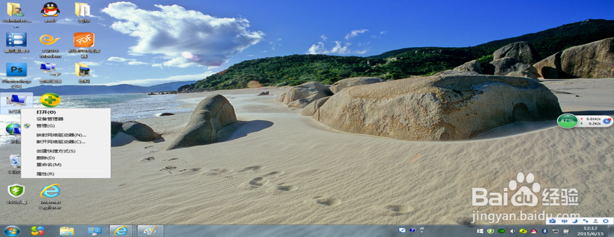Choose 断开网络驱动器(C)... menu entry
Image resolution: width=614 pixels, height=237 pixels.
[x=66, y=141]
